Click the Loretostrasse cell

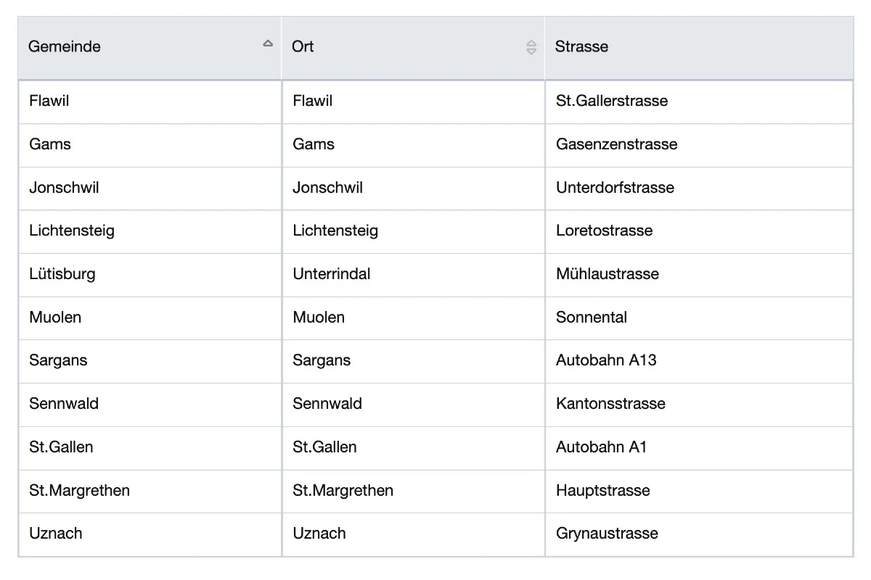pyautogui.click(x=699, y=231)
